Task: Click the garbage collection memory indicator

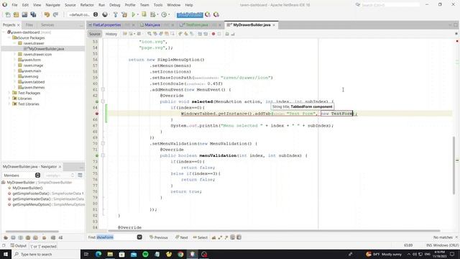Action: (190, 14)
